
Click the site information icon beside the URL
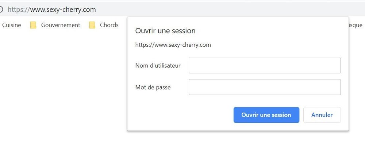click(1, 9)
